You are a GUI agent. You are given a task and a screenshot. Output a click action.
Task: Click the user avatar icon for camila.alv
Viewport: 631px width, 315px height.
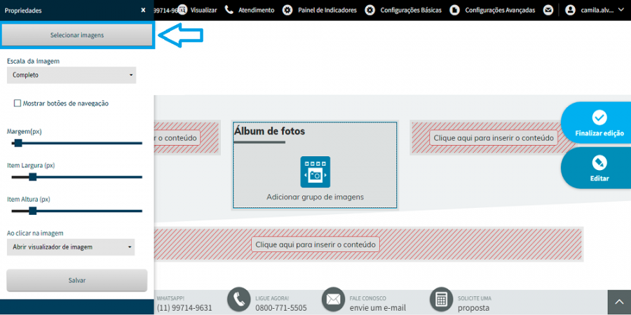(570, 10)
